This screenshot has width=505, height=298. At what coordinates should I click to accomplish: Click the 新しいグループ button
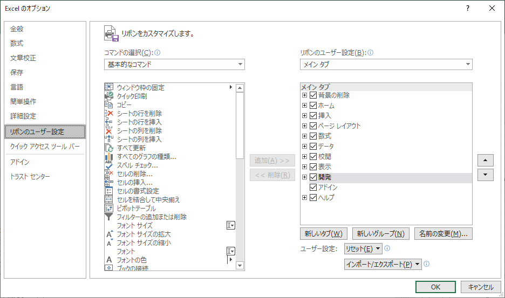[381, 234]
